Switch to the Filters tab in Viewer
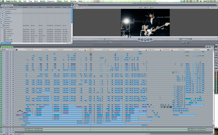 81,5
